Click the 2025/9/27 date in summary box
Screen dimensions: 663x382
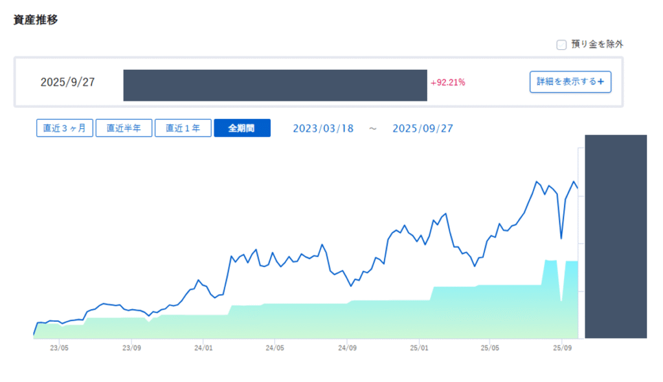point(67,83)
